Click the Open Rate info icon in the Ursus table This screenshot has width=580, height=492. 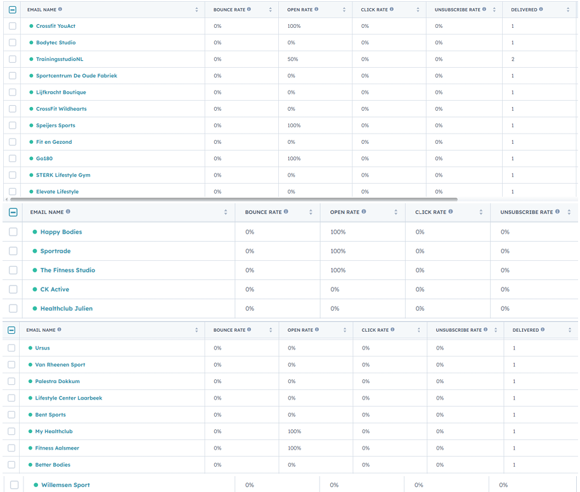(317, 329)
